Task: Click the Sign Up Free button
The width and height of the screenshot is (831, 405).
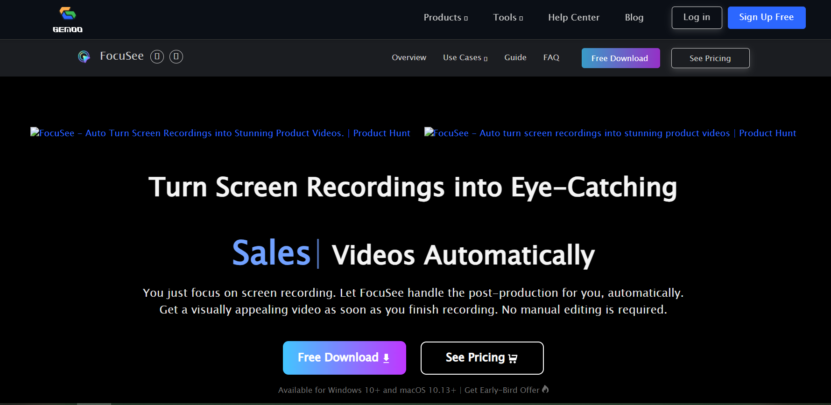Action: coord(766,18)
